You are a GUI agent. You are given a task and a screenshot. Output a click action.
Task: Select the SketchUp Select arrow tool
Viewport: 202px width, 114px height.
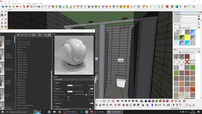point(2,11)
